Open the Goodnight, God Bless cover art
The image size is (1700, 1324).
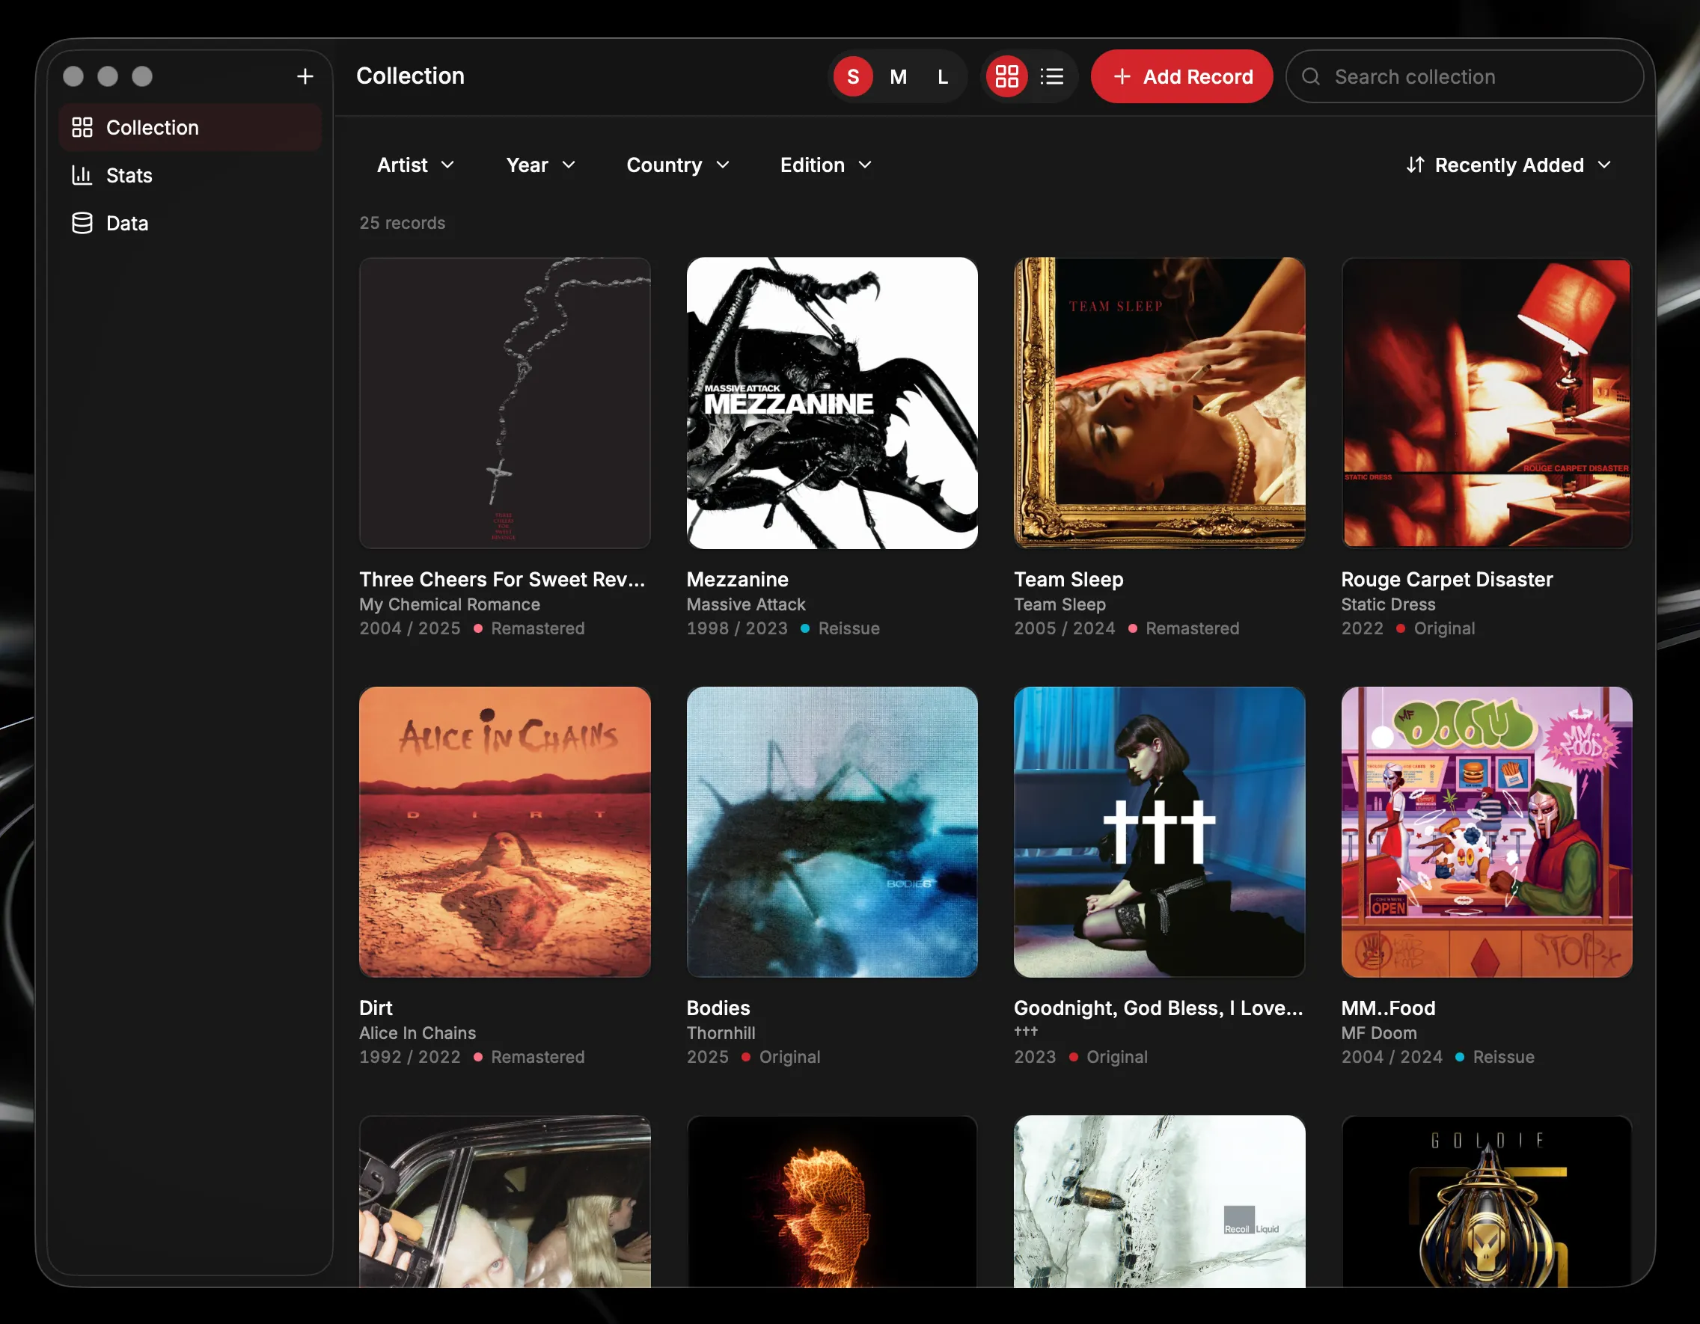pos(1159,832)
